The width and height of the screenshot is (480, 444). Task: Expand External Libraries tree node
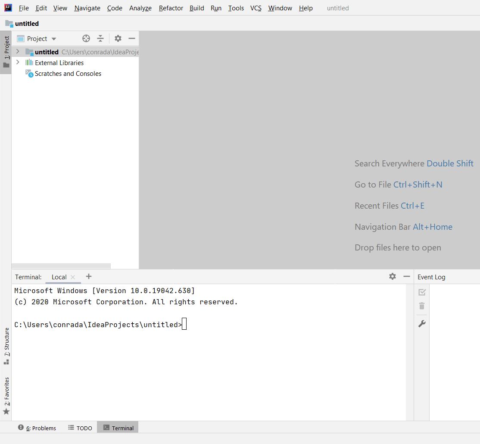click(18, 63)
